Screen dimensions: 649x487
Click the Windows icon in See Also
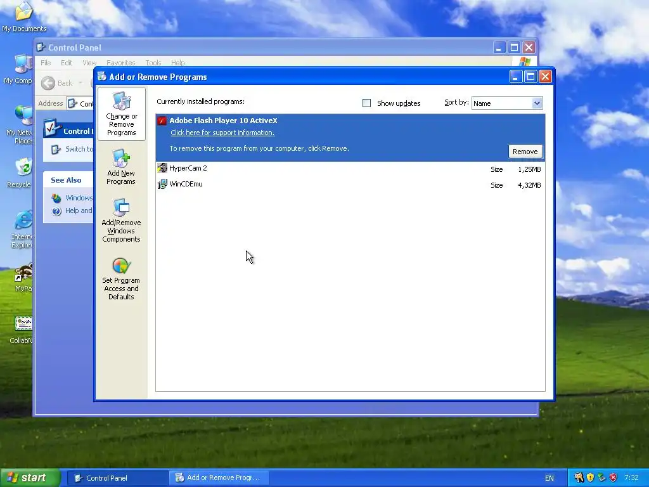pos(56,198)
